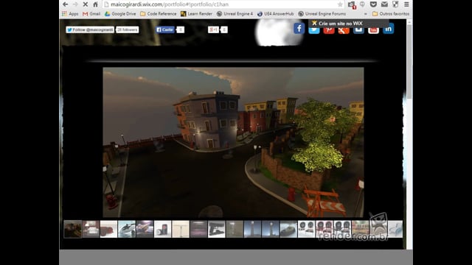
Task: Open the LinkedIn social icon
Action: 389,29
